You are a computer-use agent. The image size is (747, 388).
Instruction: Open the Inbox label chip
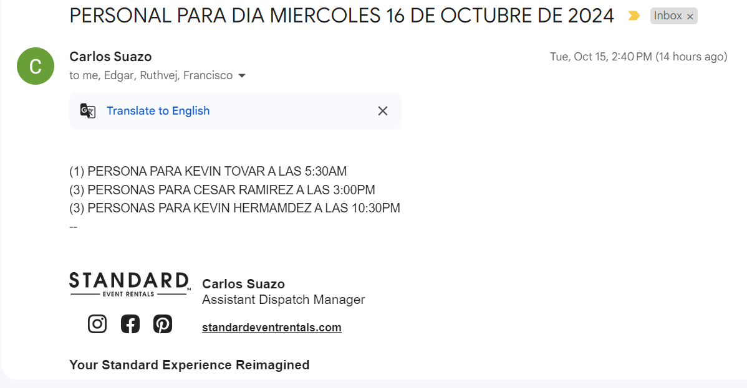667,16
